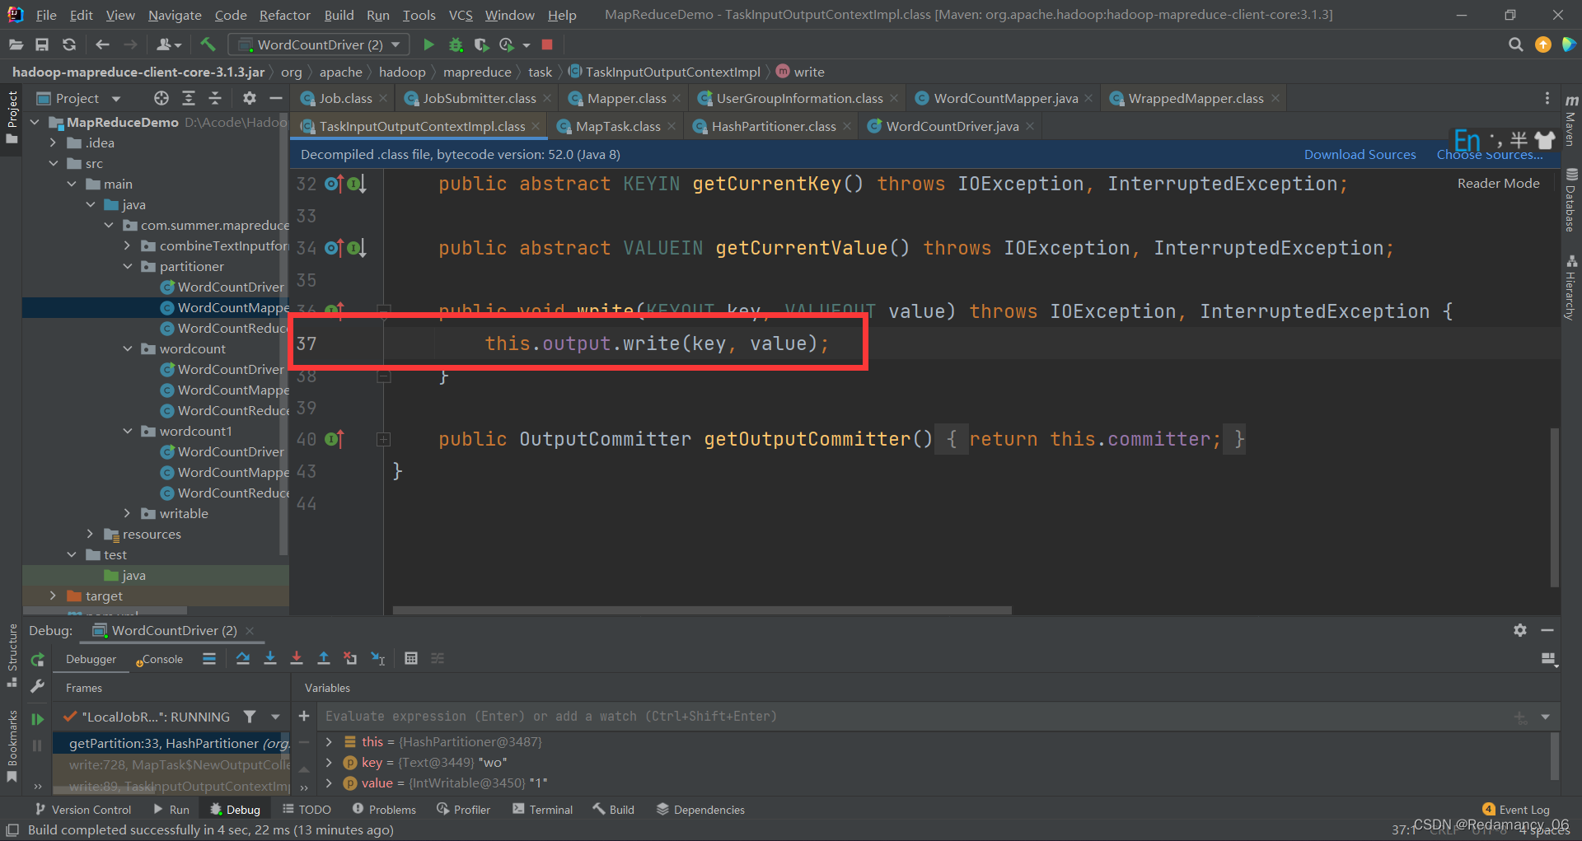Click the Step Into debugger icon
1582x841 pixels.
[270, 658]
